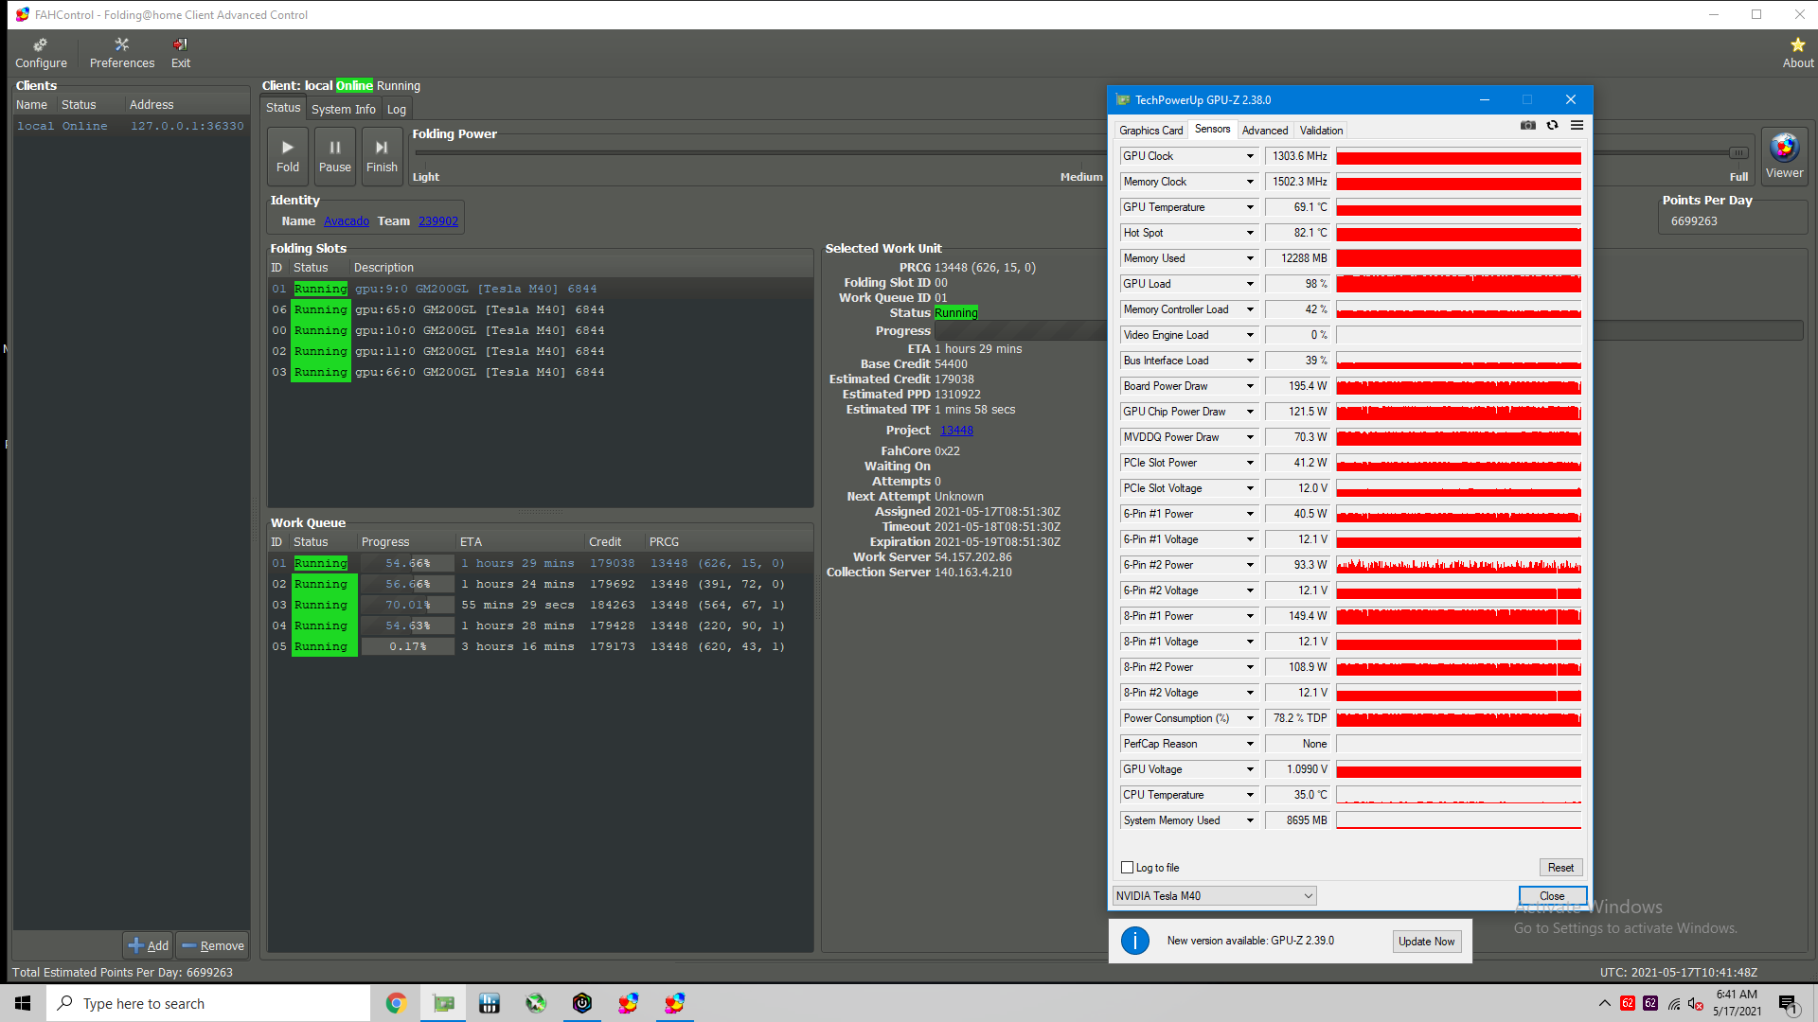Switch to the Graphics Card tab
The width and height of the screenshot is (1818, 1022).
(x=1150, y=131)
